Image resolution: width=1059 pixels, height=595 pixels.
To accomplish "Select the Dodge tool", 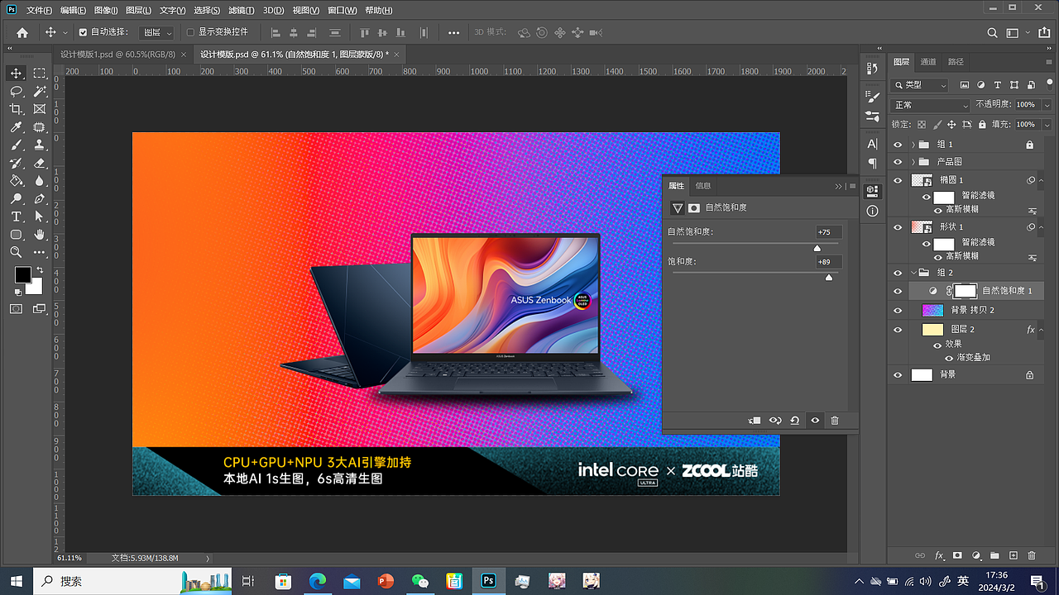I will tap(16, 199).
